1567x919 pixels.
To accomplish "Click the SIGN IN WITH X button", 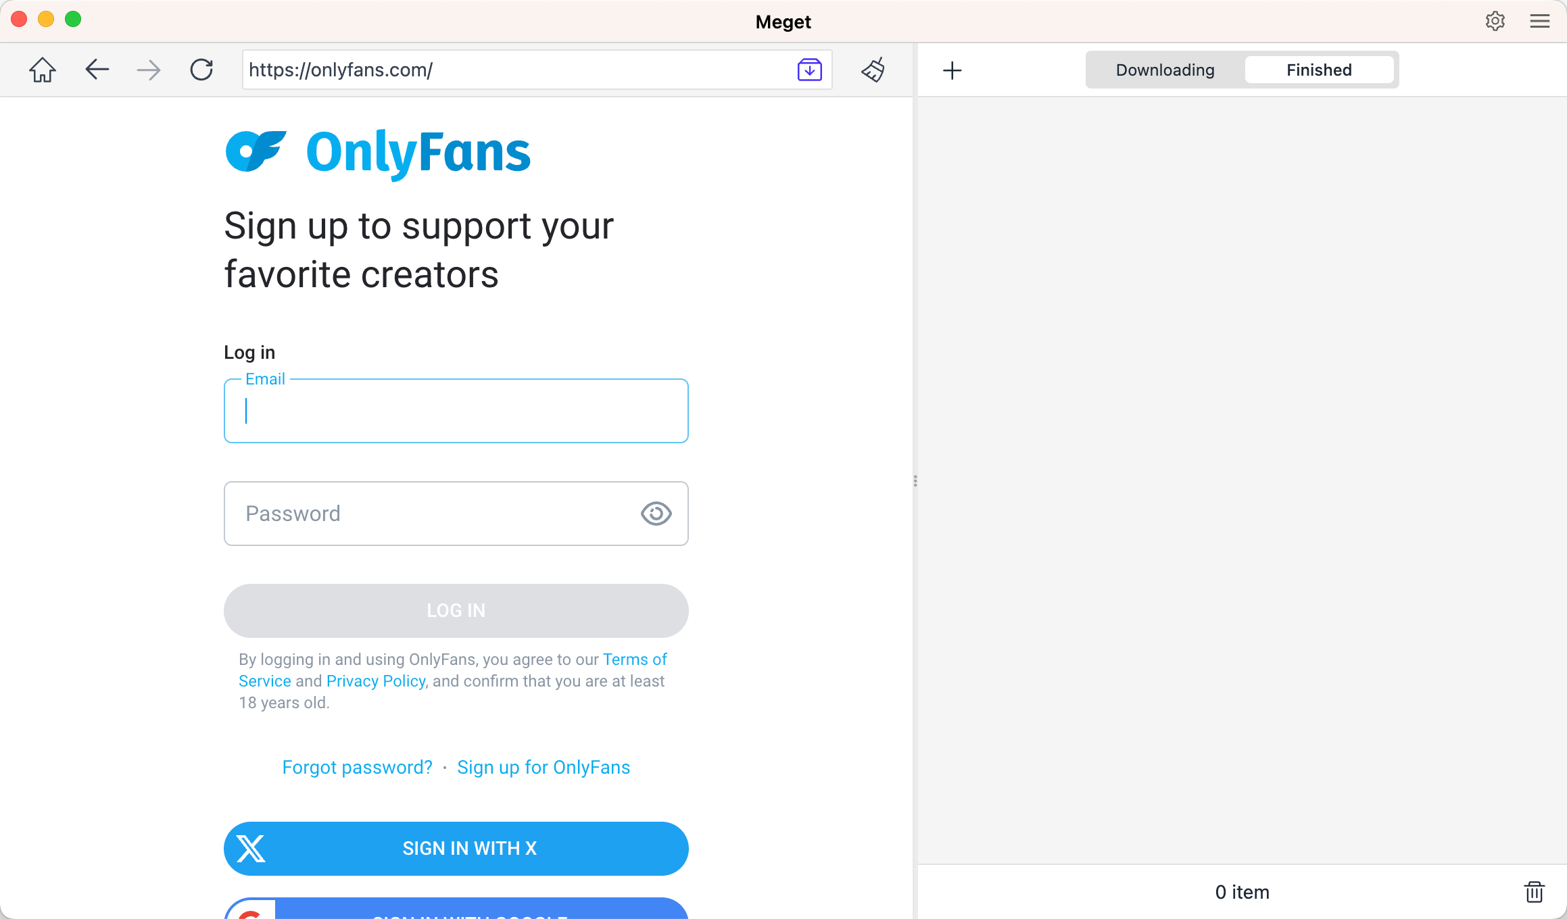I will click(x=456, y=849).
